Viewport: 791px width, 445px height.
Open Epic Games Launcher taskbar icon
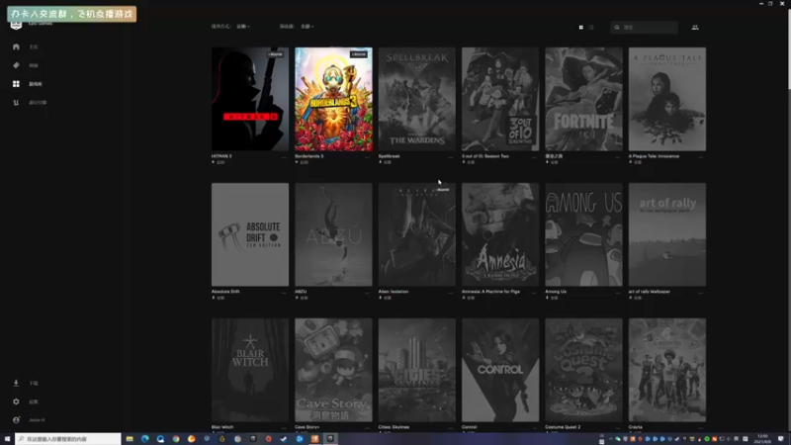pyautogui.click(x=330, y=439)
